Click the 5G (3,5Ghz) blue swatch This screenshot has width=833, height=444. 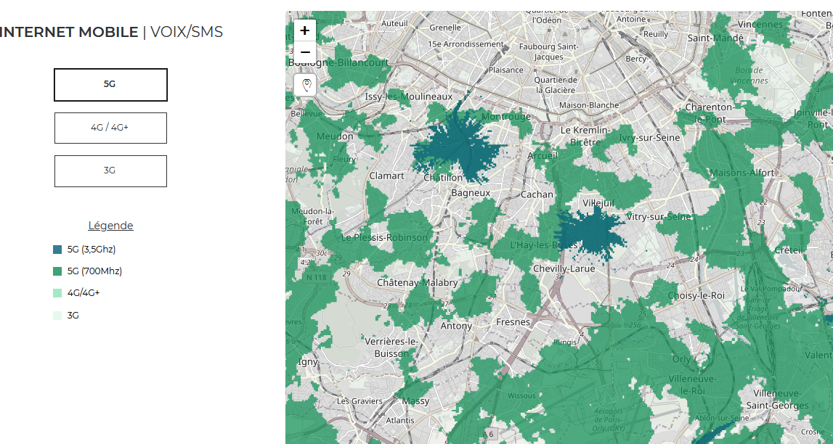pyautogui.click(x=57, y=250)
